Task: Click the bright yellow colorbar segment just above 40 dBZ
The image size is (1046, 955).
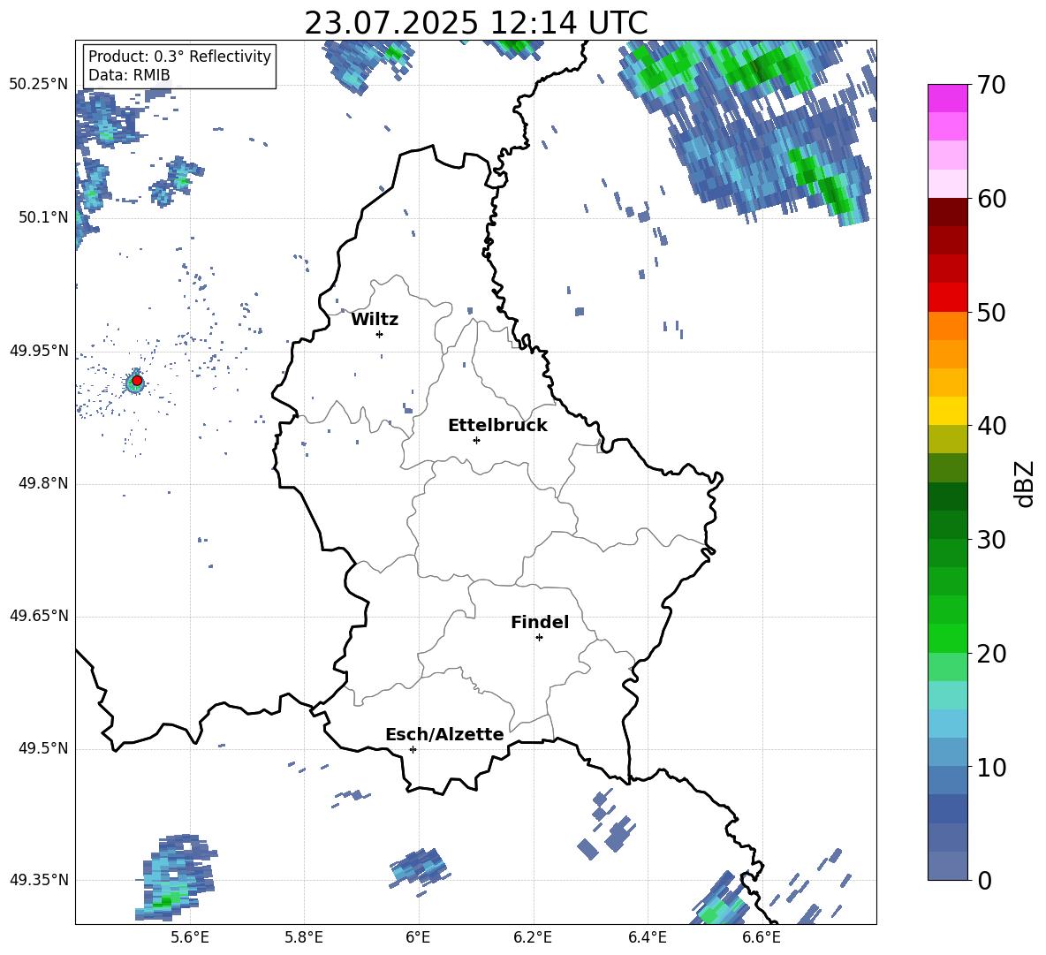Action: tap(947, 411)
